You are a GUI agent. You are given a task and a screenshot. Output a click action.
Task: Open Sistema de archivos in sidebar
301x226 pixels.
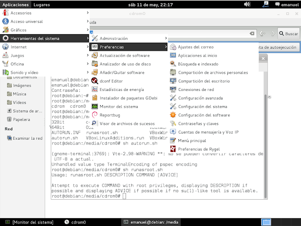coord(24,111)
